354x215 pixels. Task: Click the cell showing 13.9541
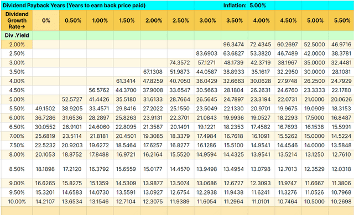coord(262,154)
